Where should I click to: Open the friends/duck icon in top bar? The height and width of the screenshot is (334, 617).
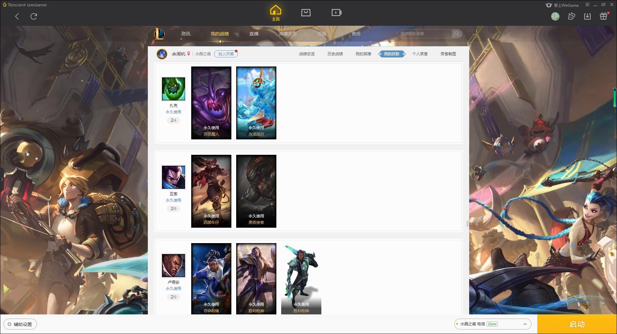pos(571,16)
